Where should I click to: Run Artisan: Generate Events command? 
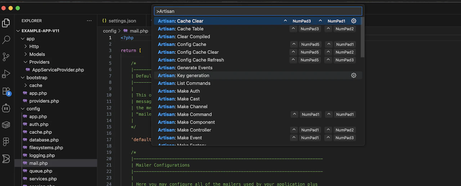click(x=258, y=68)
